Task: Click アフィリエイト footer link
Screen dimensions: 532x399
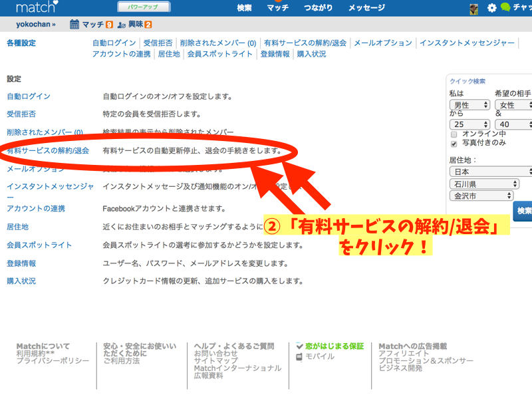Action: tap(404, 354)
